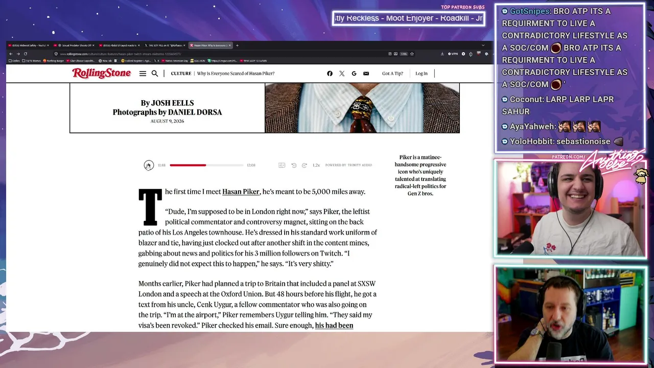Open the Rolling Stone hamburger menu
The width and height of the screenshot is (654, 368).
(x=143, y=74)
